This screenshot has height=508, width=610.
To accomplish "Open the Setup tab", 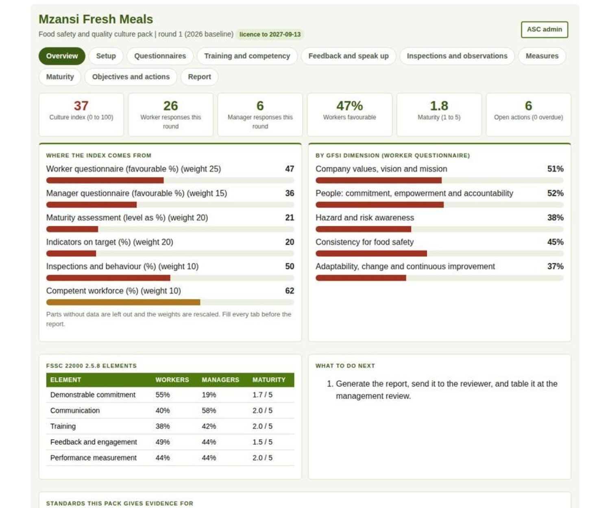I will tap(106, 56).
